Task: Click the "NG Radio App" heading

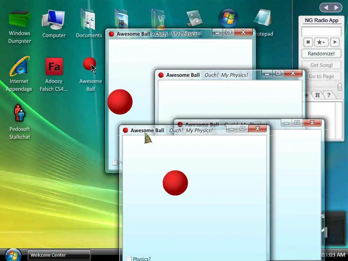Action: coord(321,20)
